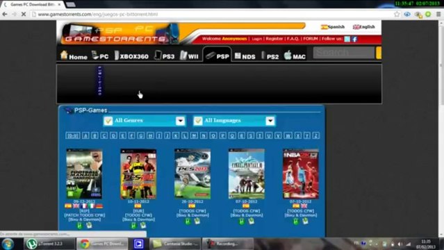The image size is (444, 250).
Task: Click the browser address bar URL
Action: [x=98, y=14]
